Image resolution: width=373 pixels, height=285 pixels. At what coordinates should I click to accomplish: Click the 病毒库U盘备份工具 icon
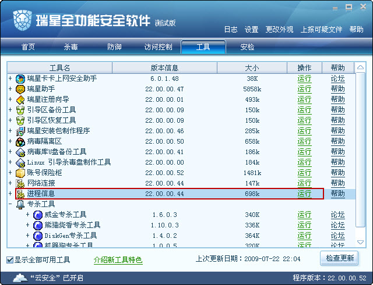coord(20,152)
